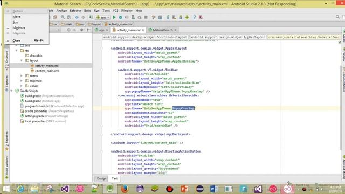Open the project view selector dropdown arrow
345x194 pixels.
tap(59, 30)
